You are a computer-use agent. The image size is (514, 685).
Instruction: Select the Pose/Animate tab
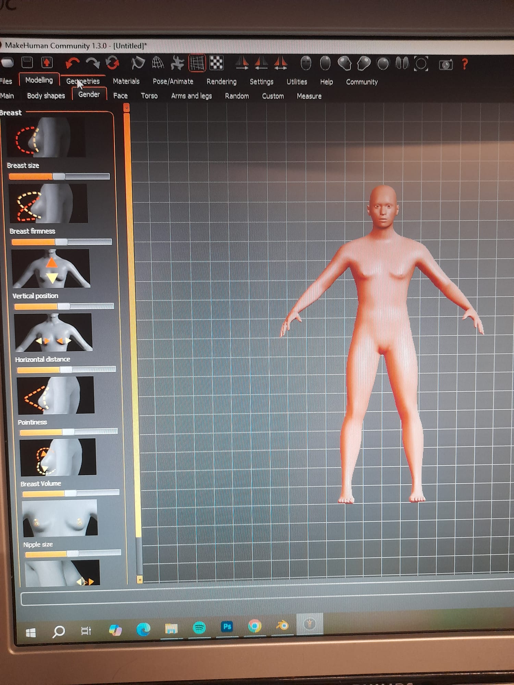[173, 82]
